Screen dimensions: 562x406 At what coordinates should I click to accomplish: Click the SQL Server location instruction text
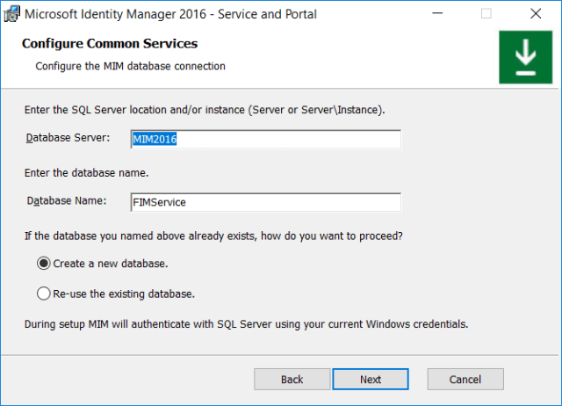[204, 110]
